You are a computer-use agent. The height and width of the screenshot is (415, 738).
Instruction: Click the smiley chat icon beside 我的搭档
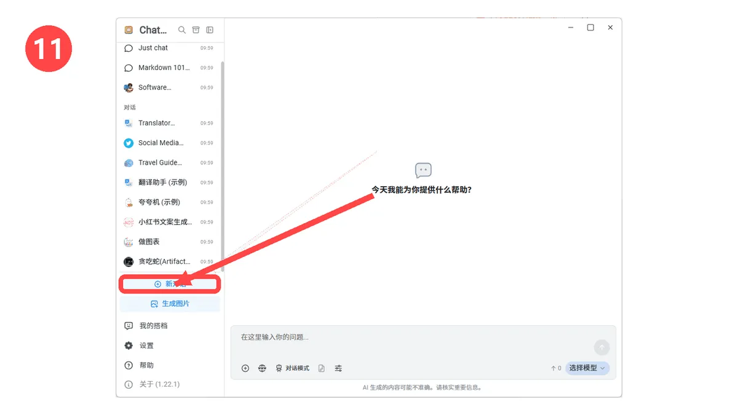point(129,326)
